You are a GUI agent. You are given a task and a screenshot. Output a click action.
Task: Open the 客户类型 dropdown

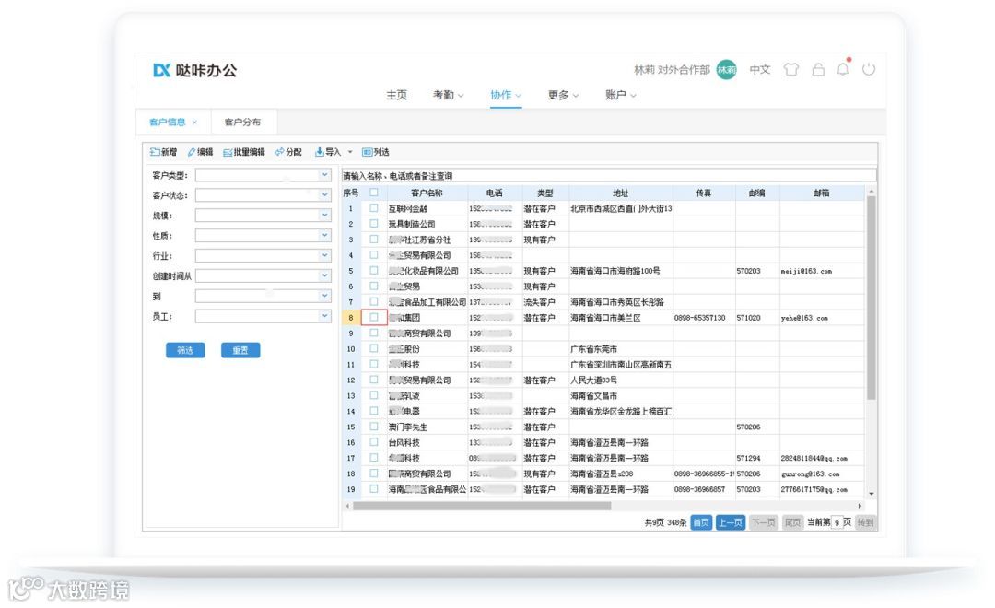pos(325,175)
